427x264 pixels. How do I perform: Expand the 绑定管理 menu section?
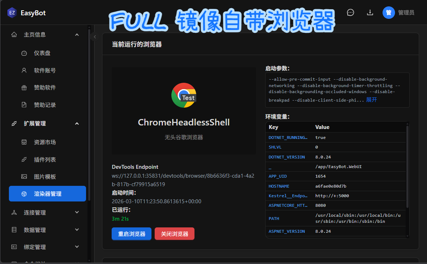(x=77, y=247)
